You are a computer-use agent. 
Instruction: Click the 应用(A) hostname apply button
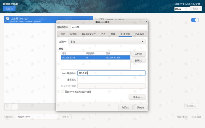coord(65,117)
